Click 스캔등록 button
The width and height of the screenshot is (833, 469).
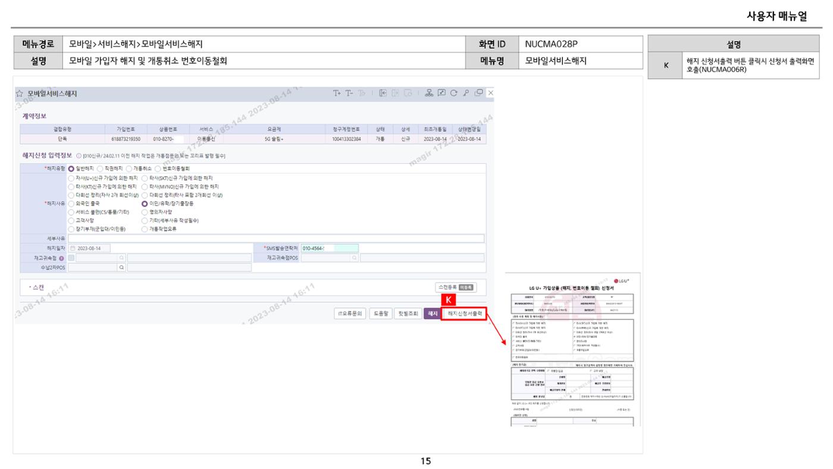[x=456, y=287]
